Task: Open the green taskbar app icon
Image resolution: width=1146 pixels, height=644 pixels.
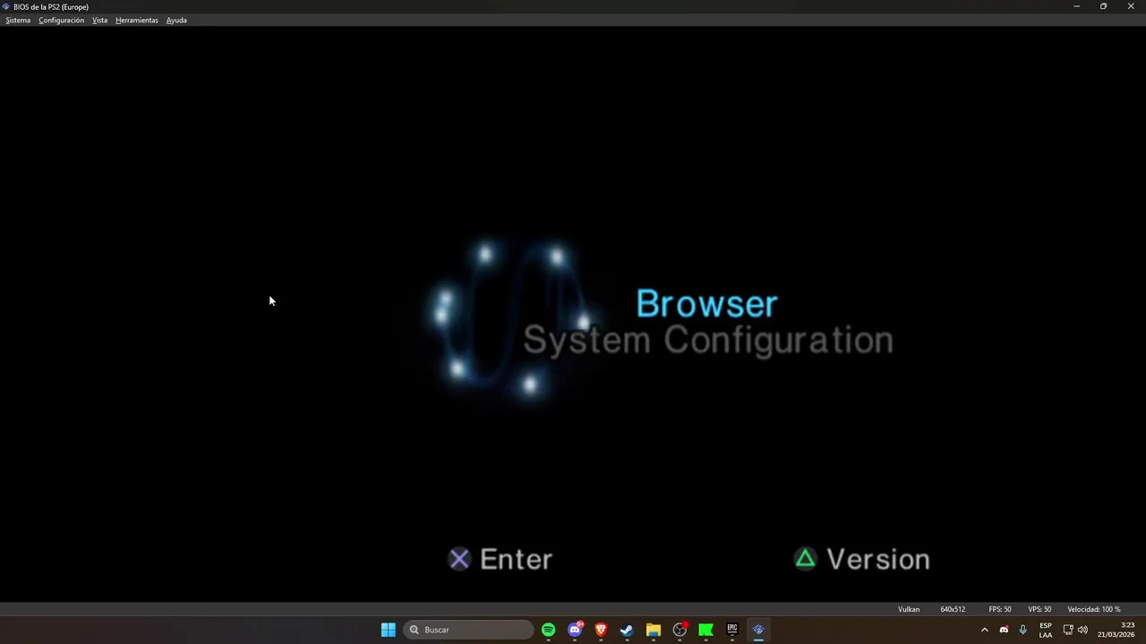Action: (x=706, y=630)
